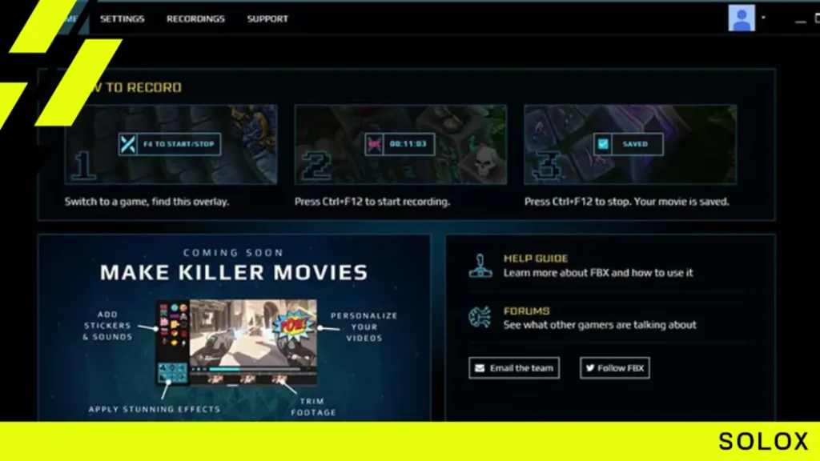Screen dimensions: 820x461
Task: Click the step 1 overlay thumbnail
Action: pyautogui.click(x=171, y=145)
